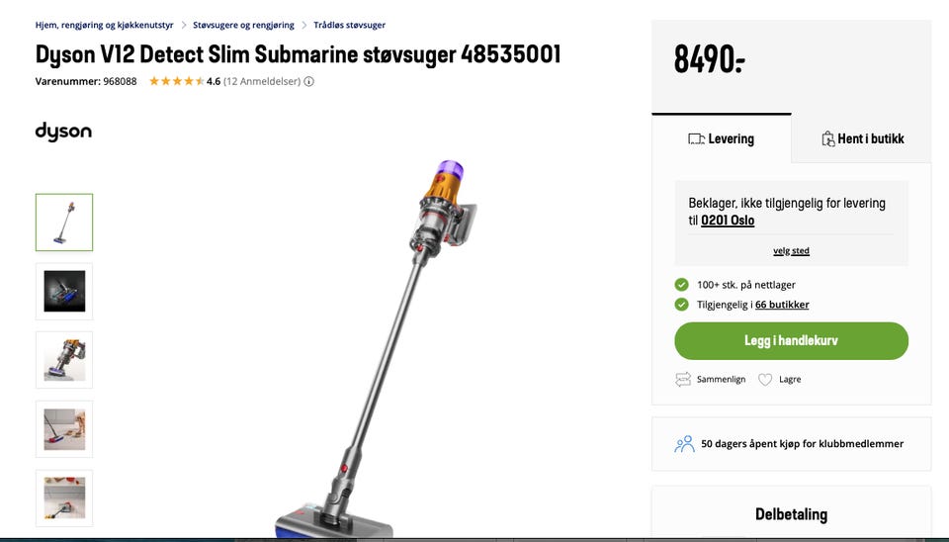Expand the Delbetaling section
The image size is (949, 542).
(x=791, y=514)
